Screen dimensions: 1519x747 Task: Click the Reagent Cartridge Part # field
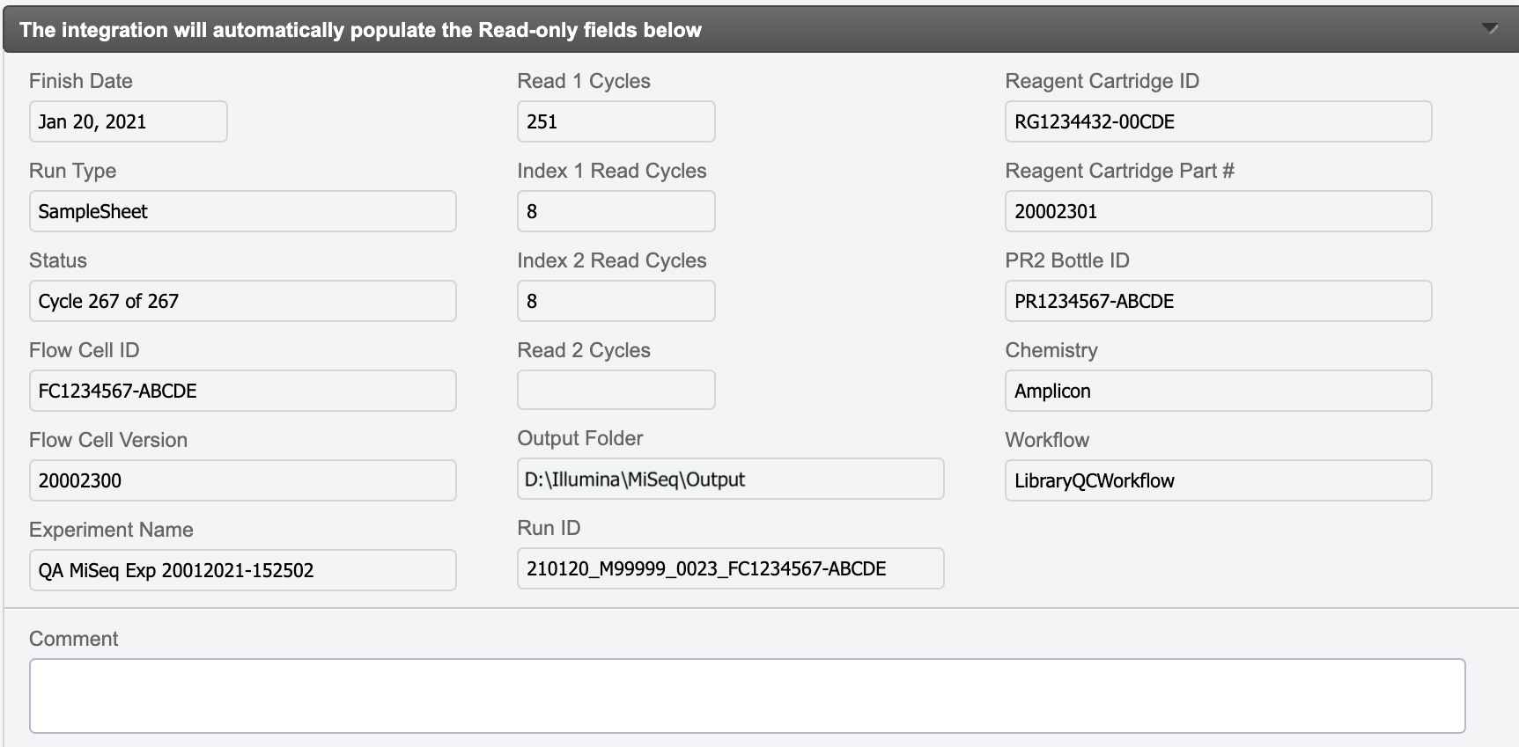tap(1218, 211)
